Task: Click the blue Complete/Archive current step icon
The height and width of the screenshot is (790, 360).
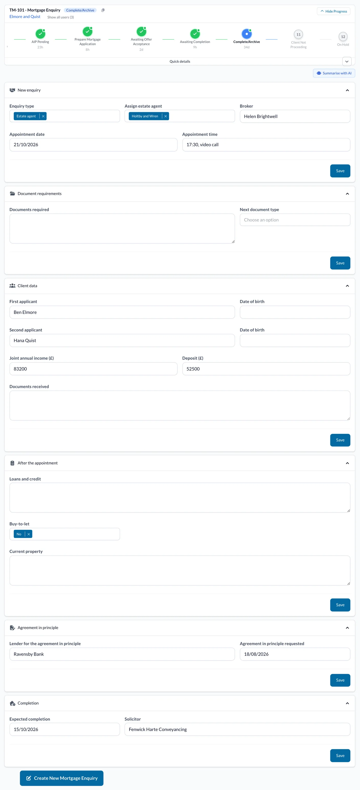Action: 247,34
